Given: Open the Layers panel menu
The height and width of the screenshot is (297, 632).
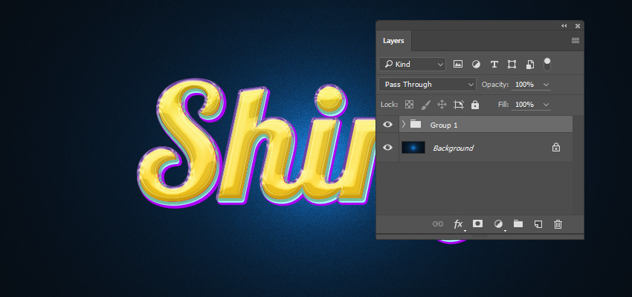Looking at the screenshot, I should (575, 40).
